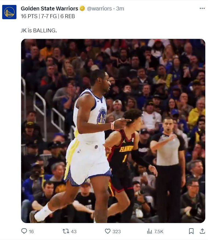Like the post with heart icon
The image size is (208, 240).
(x=108, y=231)
